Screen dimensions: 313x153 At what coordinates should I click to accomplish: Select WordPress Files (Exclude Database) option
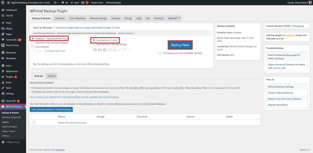coord(33,43)
